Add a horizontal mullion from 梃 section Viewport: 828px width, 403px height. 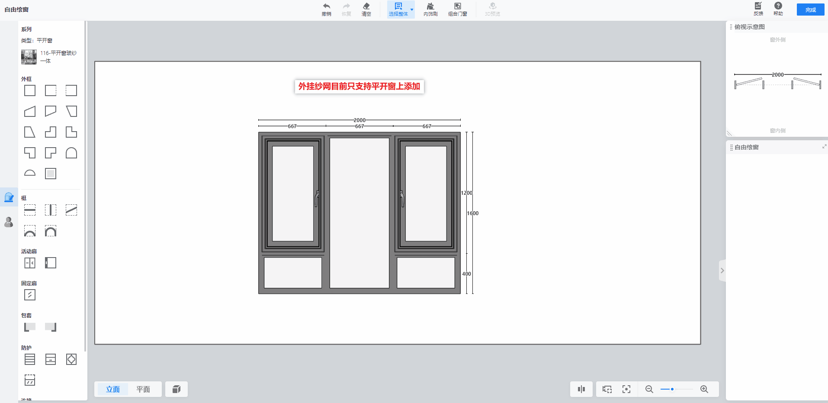tap(30, 210)
